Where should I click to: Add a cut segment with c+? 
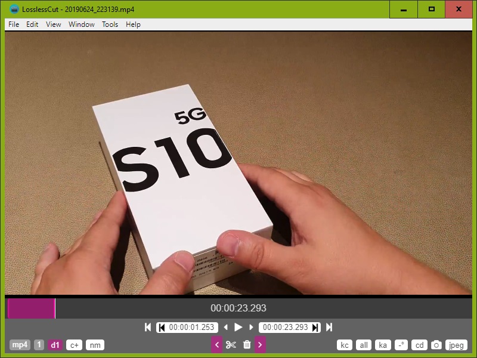74,345
